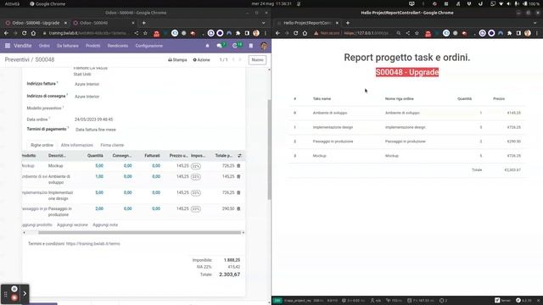Open Ordini menu in Vendite
This screenshot has width=543, height=305.
pos(44,46)
